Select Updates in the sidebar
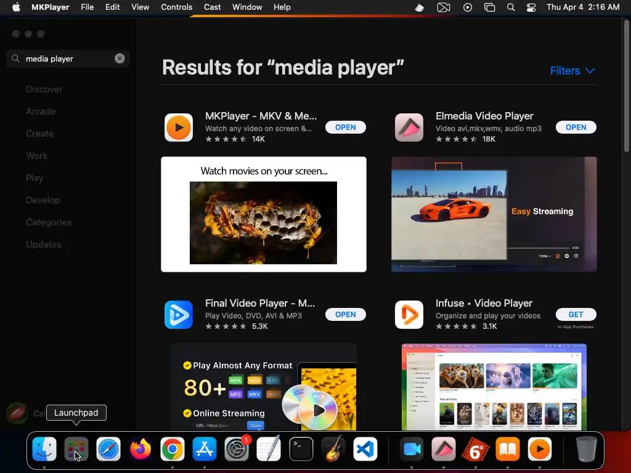Image resolution: width=631 pixels, height=473 pixels. (x=44, y=244)
